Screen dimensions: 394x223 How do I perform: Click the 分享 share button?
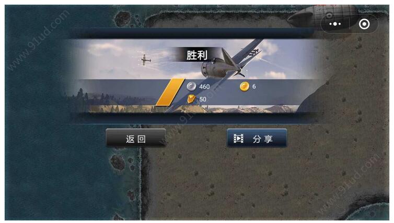[x=257, y=138]
